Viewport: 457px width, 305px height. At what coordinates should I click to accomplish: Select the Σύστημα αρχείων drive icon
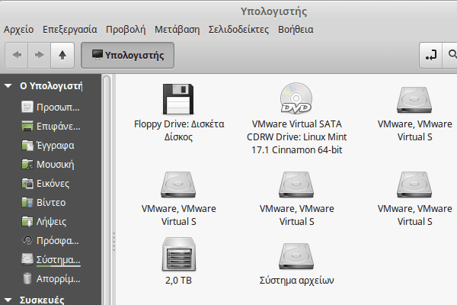296,256
